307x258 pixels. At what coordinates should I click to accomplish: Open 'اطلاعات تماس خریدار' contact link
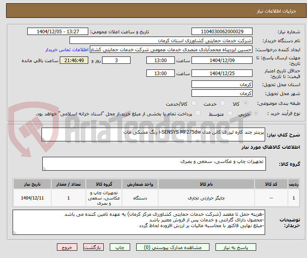pos(67,50)
